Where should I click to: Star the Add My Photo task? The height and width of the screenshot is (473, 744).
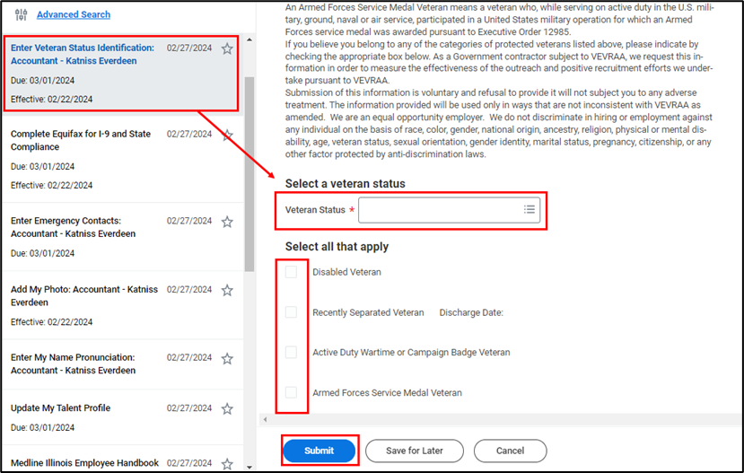227,291
